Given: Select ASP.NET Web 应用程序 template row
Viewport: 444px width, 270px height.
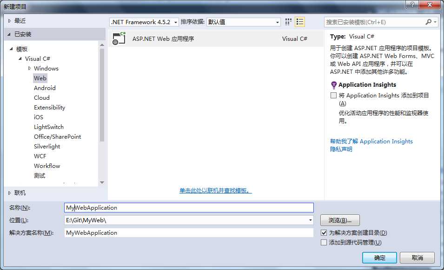Looking at the screenshot, I should click(216, 39).
